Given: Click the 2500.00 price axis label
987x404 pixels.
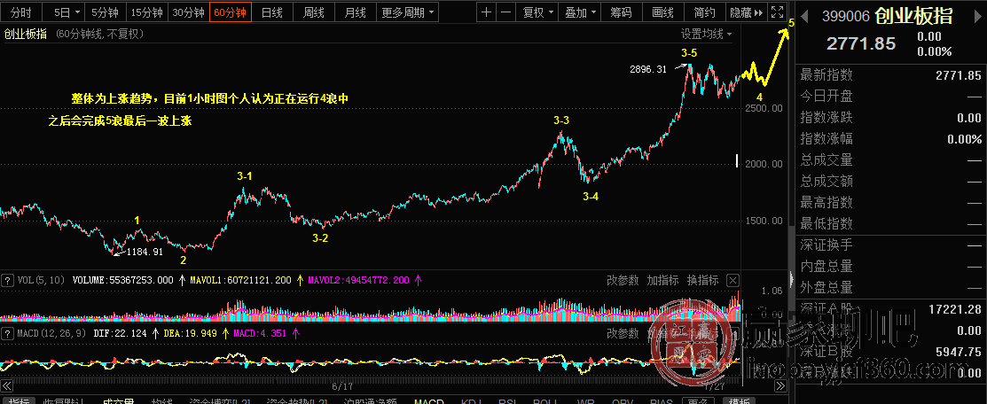Looking at the screenshot, I should click(x=763, y=108).
